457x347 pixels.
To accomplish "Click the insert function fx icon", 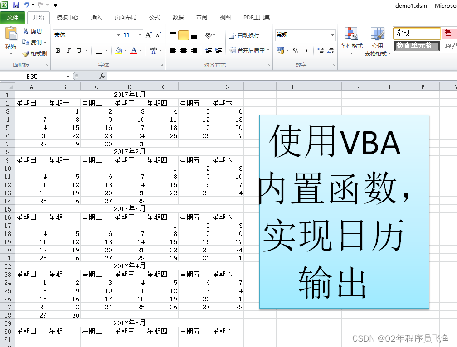I will pos(102,76).
